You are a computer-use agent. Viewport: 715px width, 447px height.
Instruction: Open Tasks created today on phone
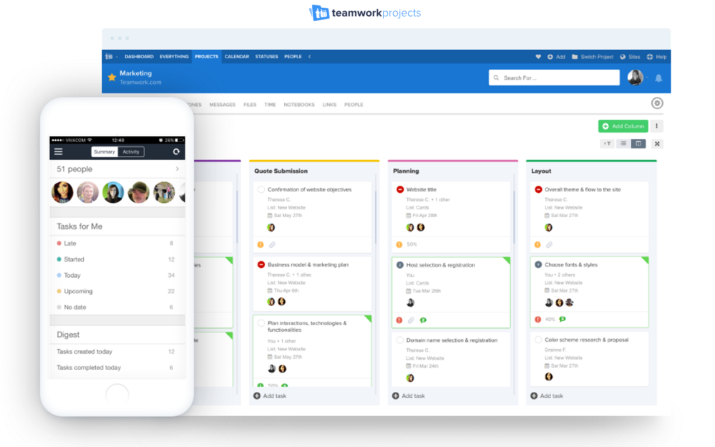pos(117,351)
